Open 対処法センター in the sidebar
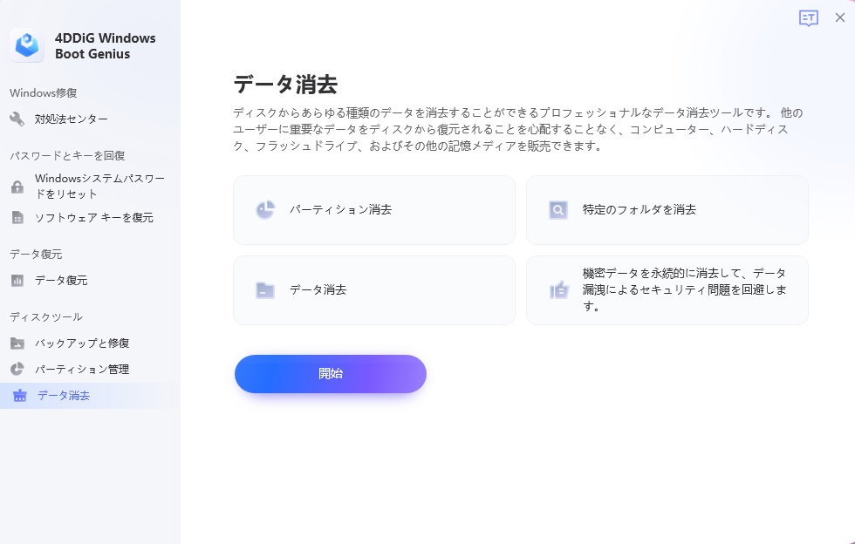The image size is (855, 544). pos(72,119)
